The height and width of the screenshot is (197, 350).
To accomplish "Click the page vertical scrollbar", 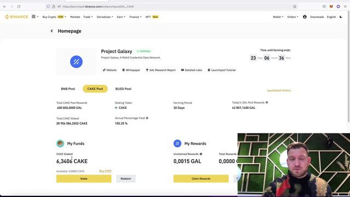I will coord(349,67).
